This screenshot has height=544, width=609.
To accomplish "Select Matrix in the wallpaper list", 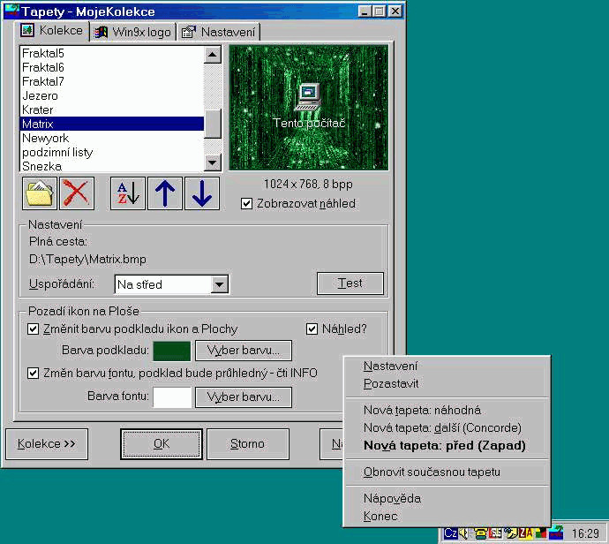I will pos(112,124).
